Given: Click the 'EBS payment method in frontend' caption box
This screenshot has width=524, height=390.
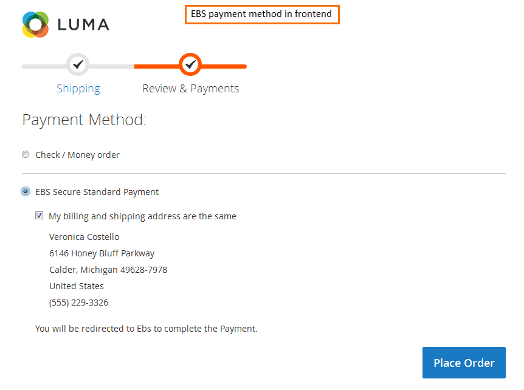Looking at the screenshot, I should tap(261, 15).
